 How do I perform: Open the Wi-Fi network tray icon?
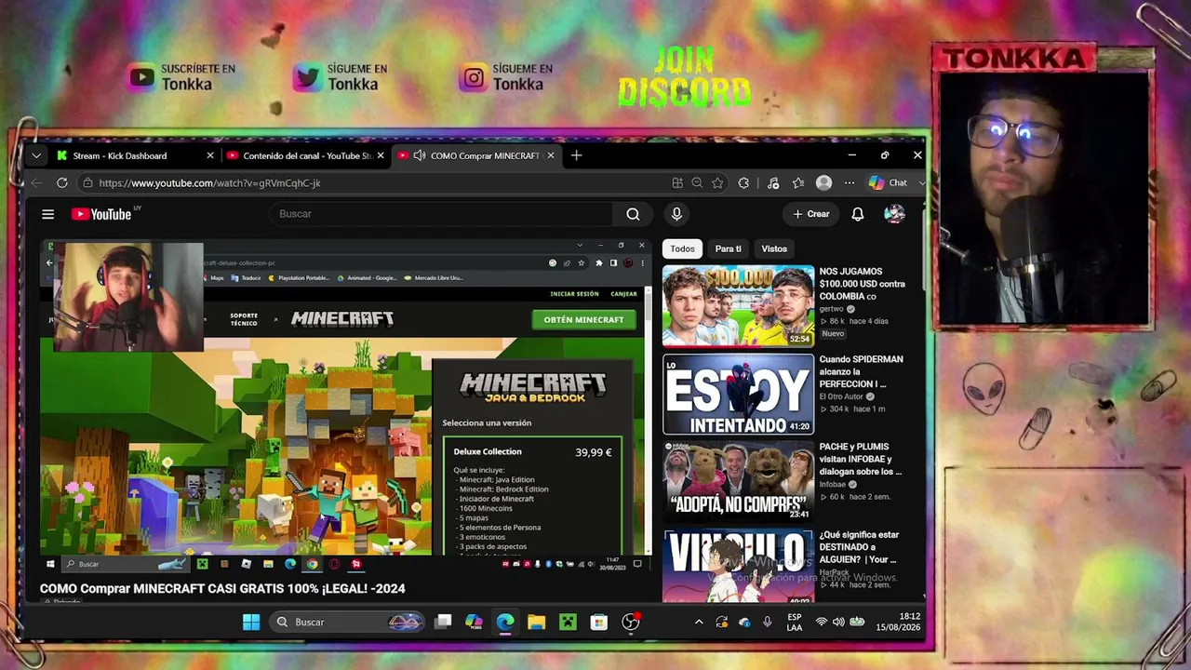[x=822, y=622]
